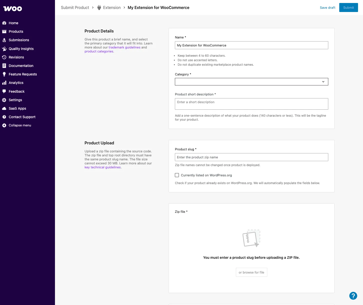The height and width of the screenshot is (305, 363).
Task: Click the Submissions upload icon
Action: pyautogui.click(x=4, y=40)
